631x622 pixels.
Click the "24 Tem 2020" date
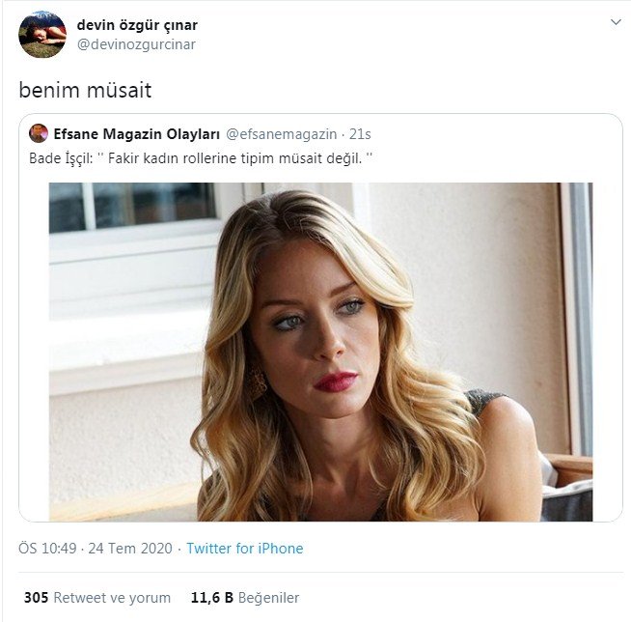(x=130, y=549)
